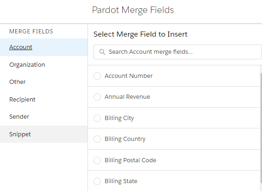Click the Search Account merge fields box
Viewport: 262px width, 191px height.
click(178, 52)
